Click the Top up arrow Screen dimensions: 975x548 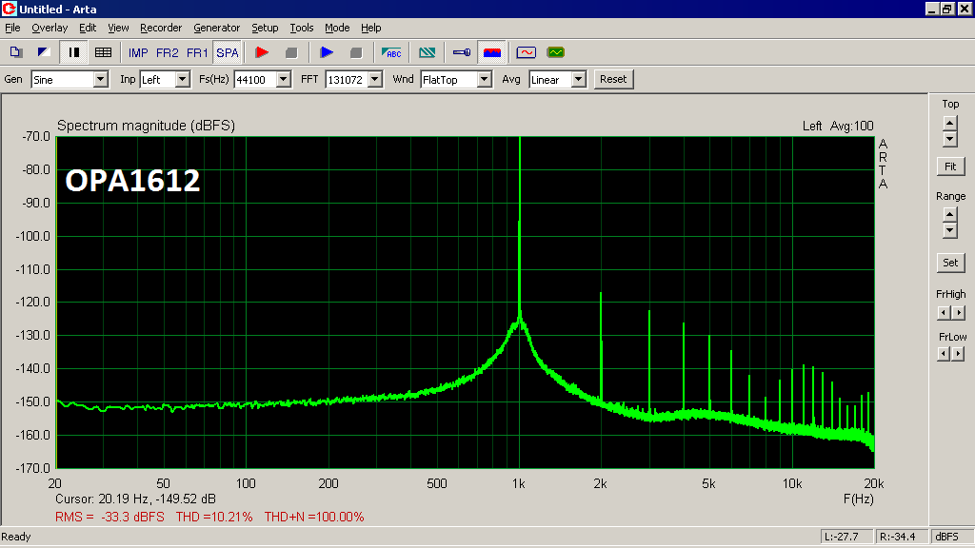pyautogui.click(x=949, y=123)
